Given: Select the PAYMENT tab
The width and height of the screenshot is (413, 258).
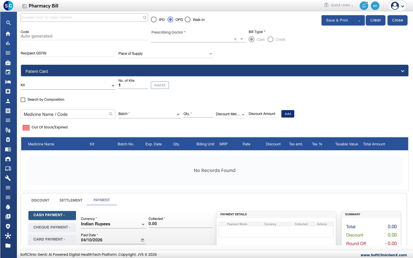Looking at the screenshot, I should [x=102, y=200].
